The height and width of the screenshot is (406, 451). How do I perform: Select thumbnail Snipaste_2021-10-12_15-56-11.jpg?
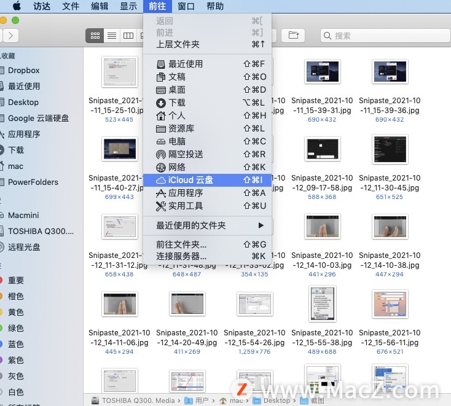[x=390, y=303]
